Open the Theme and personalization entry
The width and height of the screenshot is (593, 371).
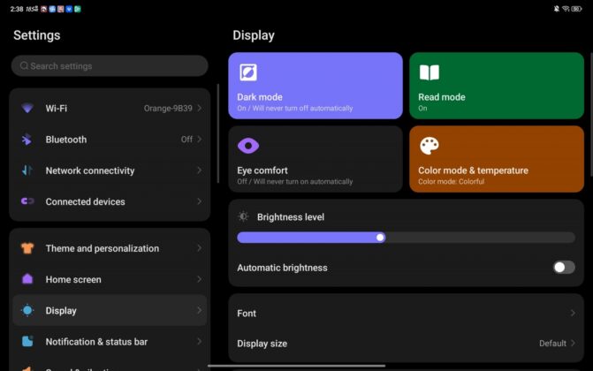tap(110, 248)
